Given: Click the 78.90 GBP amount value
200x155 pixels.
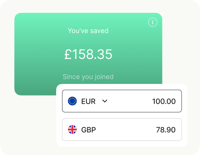Looking at the screenshot, I should pyautogui.click(x=166, y=130).
